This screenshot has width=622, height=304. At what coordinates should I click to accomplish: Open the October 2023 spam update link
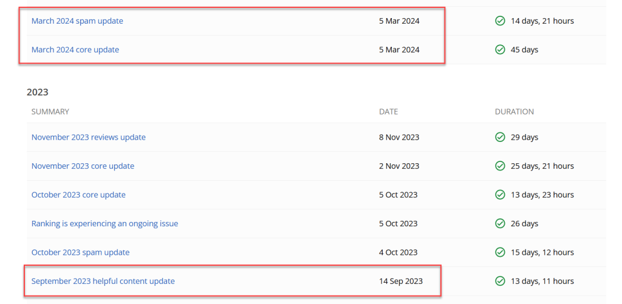click(x=81, y=252)
